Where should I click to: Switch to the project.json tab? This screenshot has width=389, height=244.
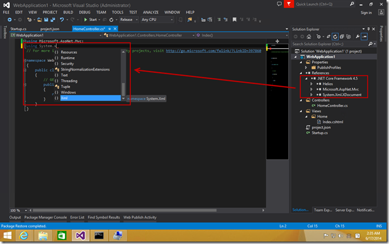[x=50, y=29]
